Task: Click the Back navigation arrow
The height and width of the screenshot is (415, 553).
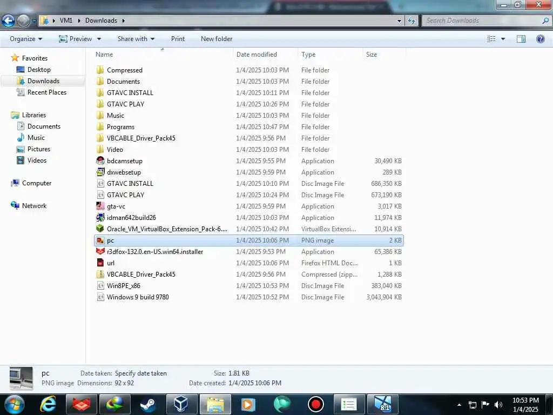Action: point(8,21)
